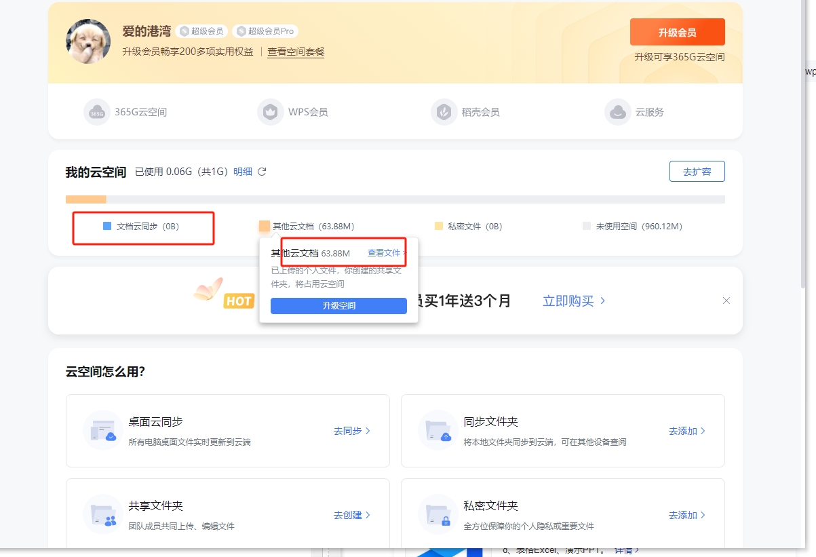Screen dimensions: 816x557
Task: Click the 私密文件夹 locked folder icon
Action: click(438, 514)
